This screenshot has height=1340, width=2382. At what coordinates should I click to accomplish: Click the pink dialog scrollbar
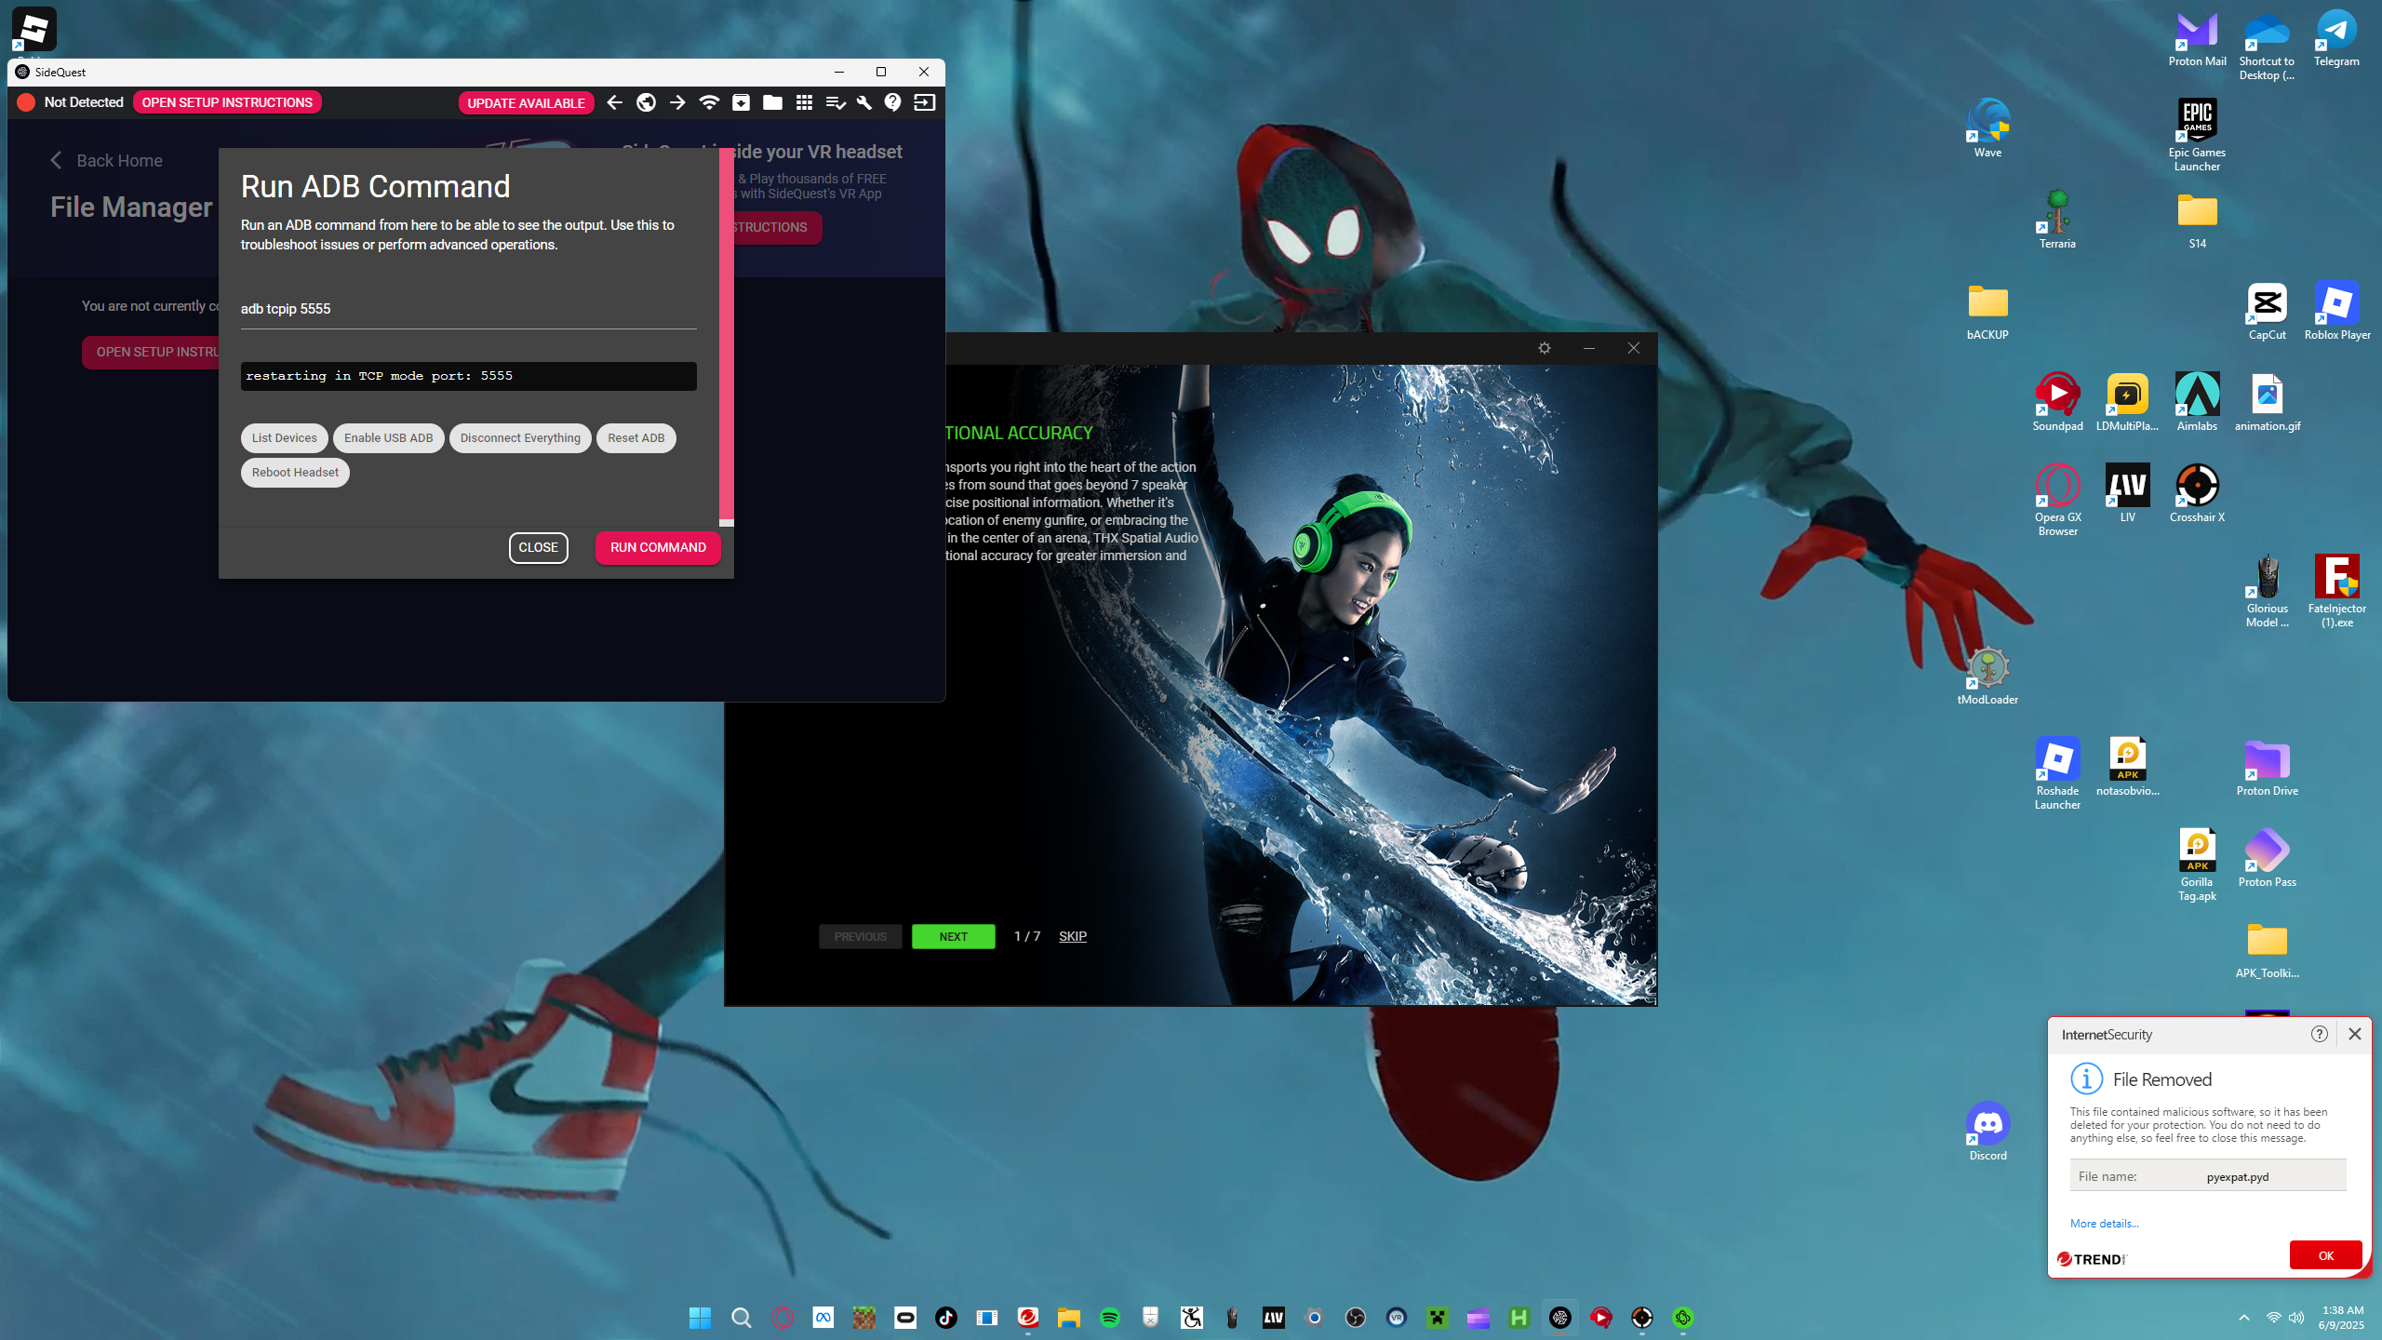[x=727, y=335]
